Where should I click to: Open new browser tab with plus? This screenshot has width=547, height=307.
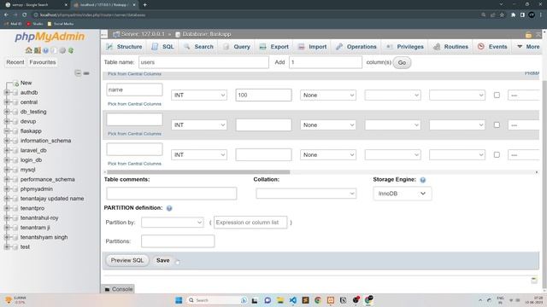pos(144,5)
